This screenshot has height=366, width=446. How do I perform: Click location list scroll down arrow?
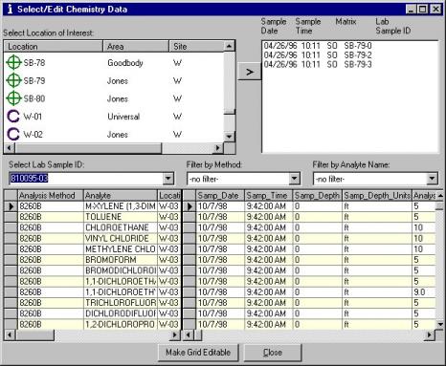pos(229,137)
